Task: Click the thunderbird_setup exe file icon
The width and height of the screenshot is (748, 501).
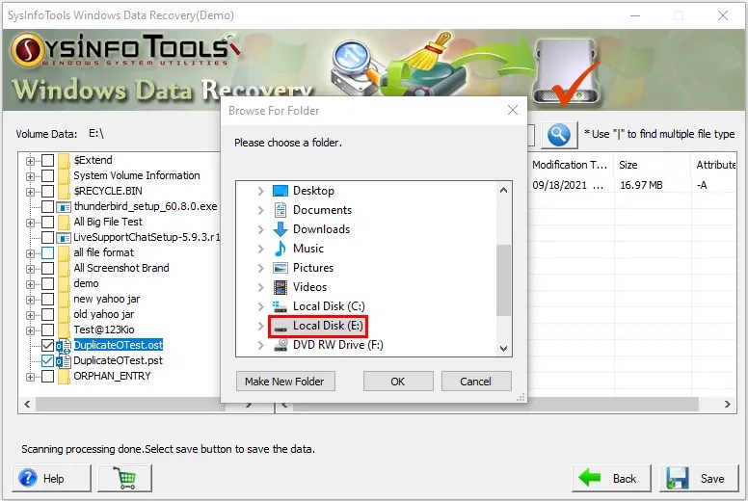Action: (x=64, y=206)
